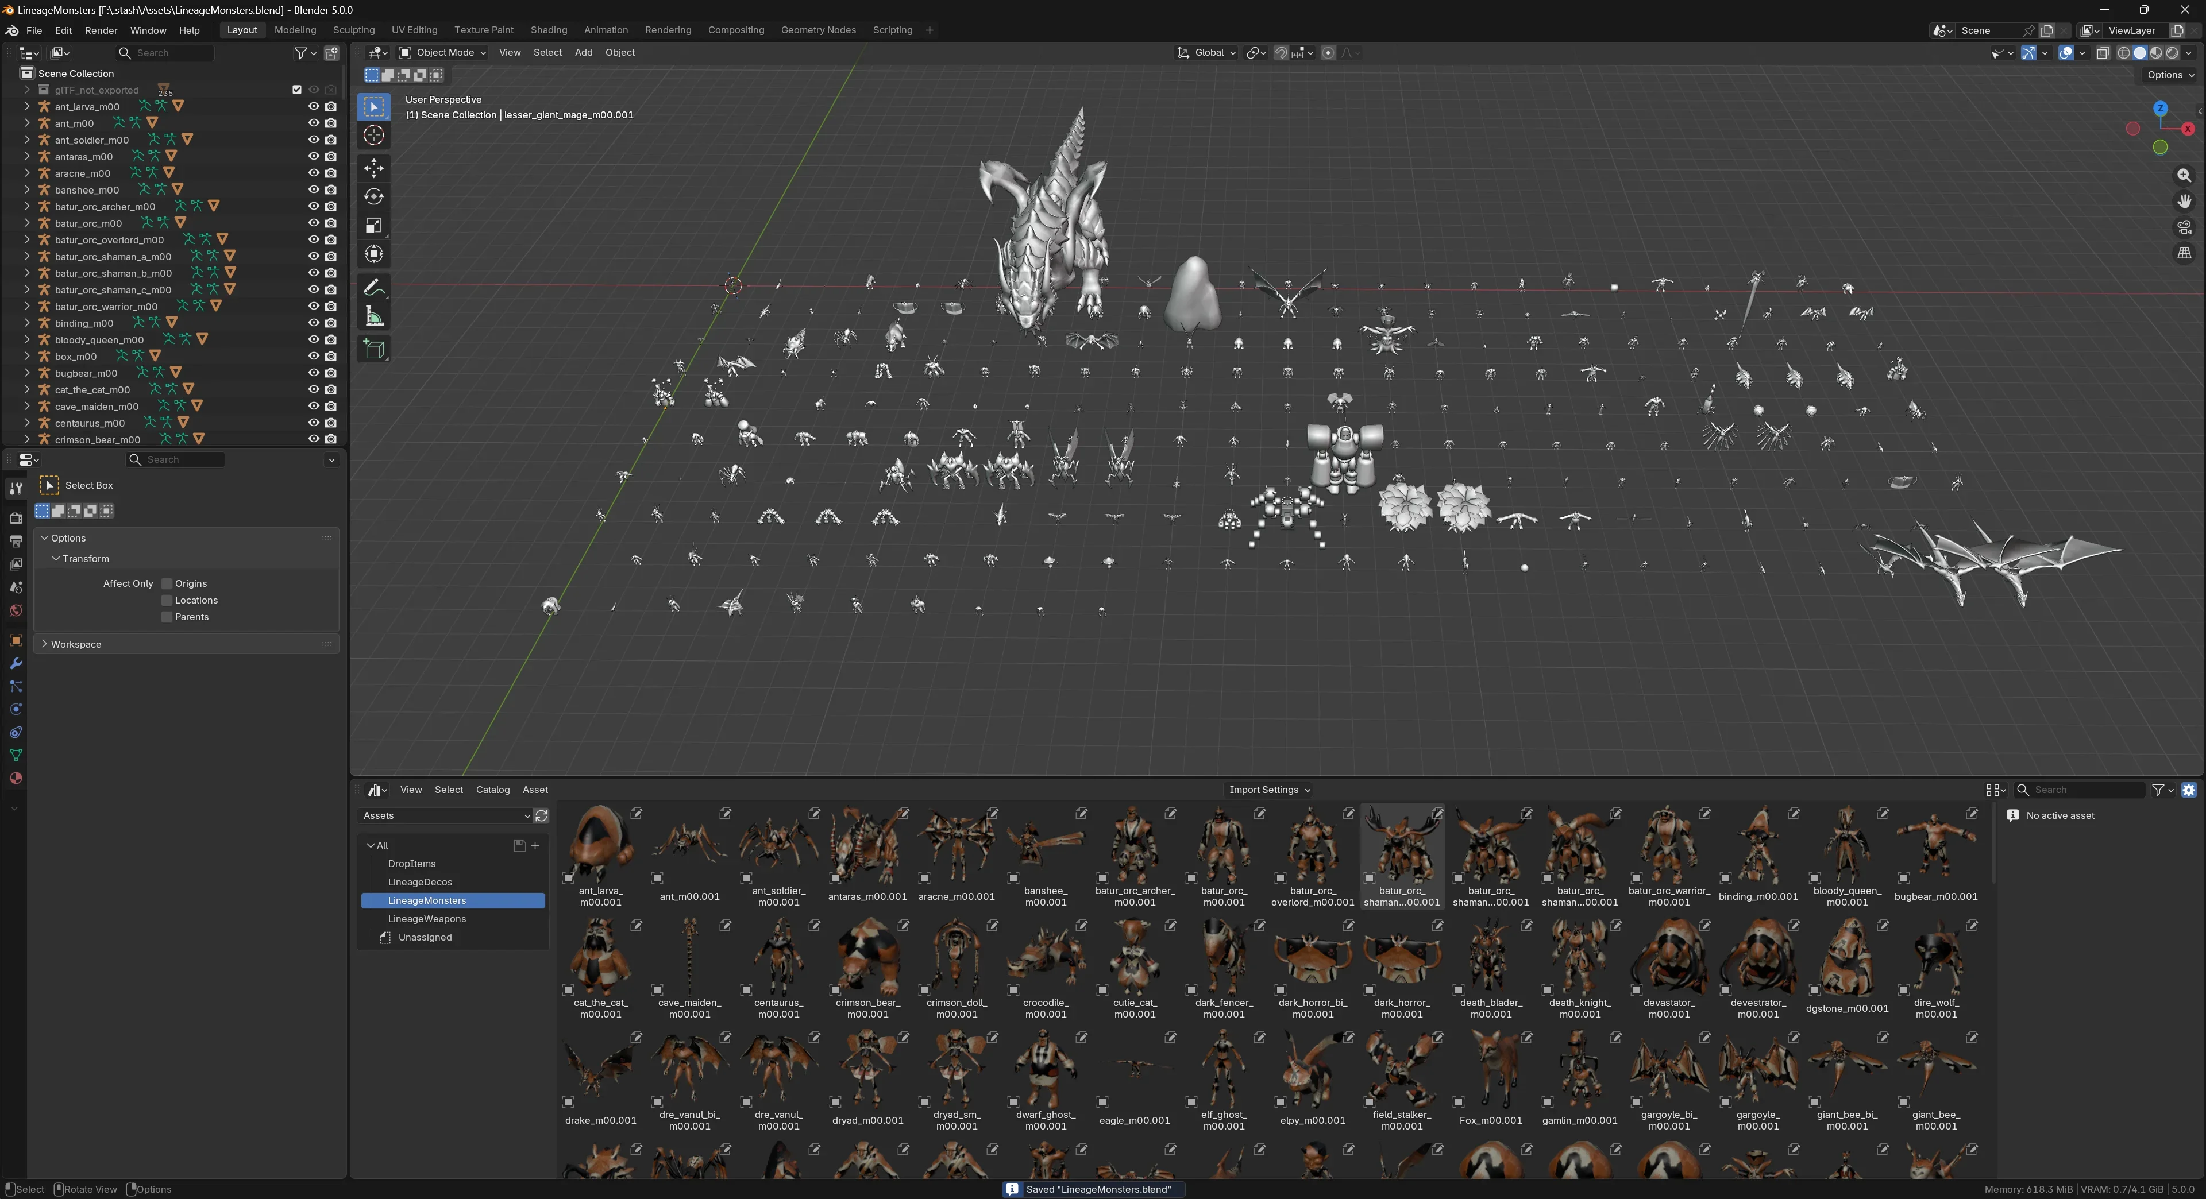Image resolution: width=2206 pixels, height=1199 pixels.
Task: Switch to the Geometry Nodes workspace tab
Action: tap(819, 30)
